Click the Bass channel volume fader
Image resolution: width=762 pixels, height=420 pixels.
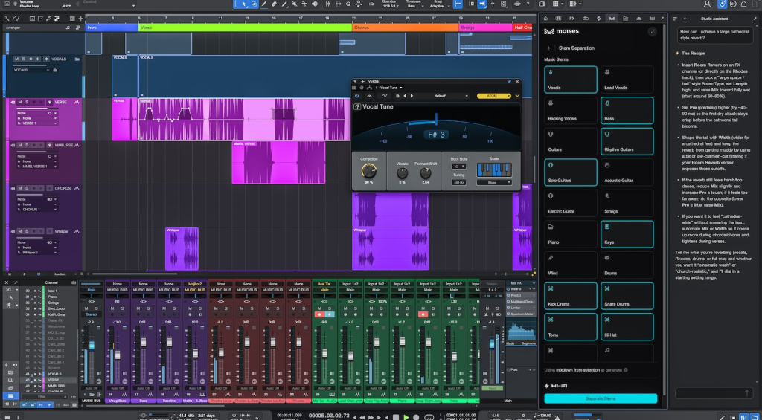pos(144,343)
